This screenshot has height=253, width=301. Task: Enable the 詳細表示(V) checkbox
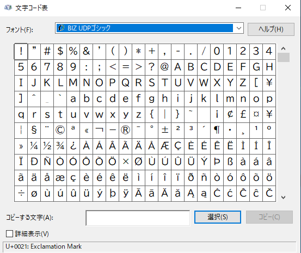click(x=9, y=234)
